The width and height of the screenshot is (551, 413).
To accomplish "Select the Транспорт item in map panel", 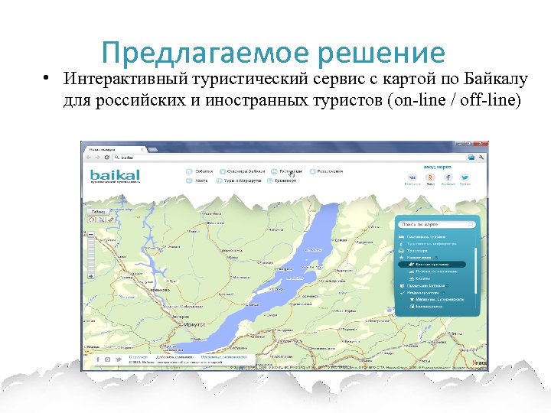I will click(413, 251).
